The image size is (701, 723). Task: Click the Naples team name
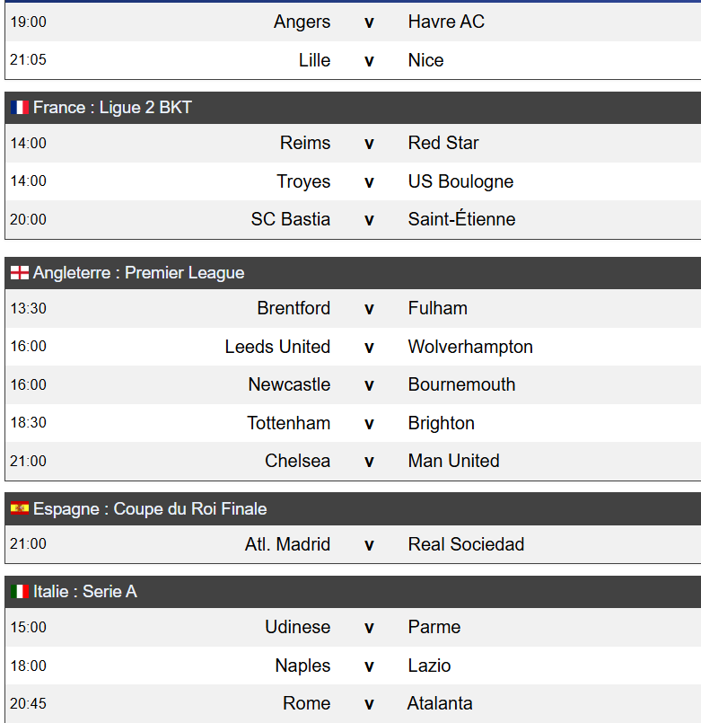[302, 666]
